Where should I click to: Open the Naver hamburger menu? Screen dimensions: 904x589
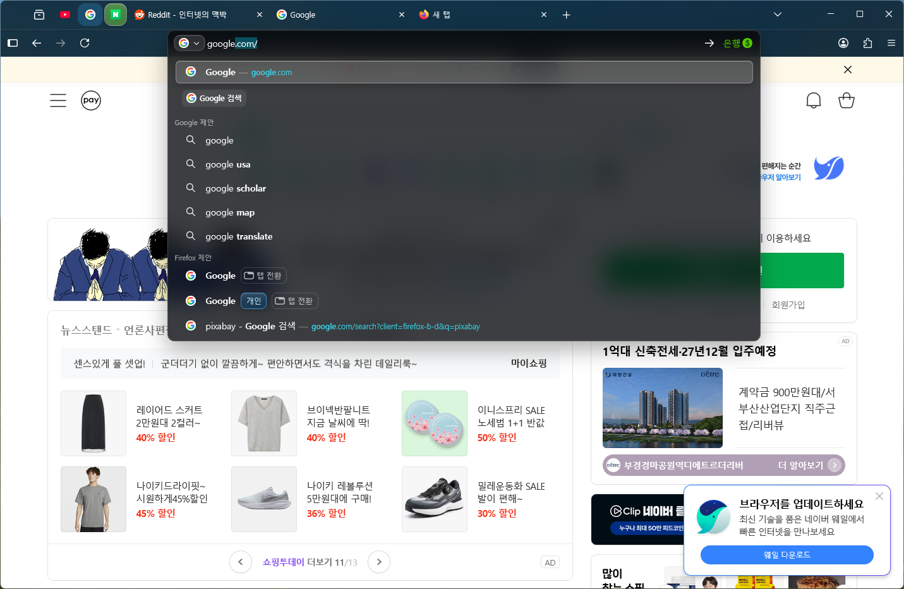coord(58,100)
